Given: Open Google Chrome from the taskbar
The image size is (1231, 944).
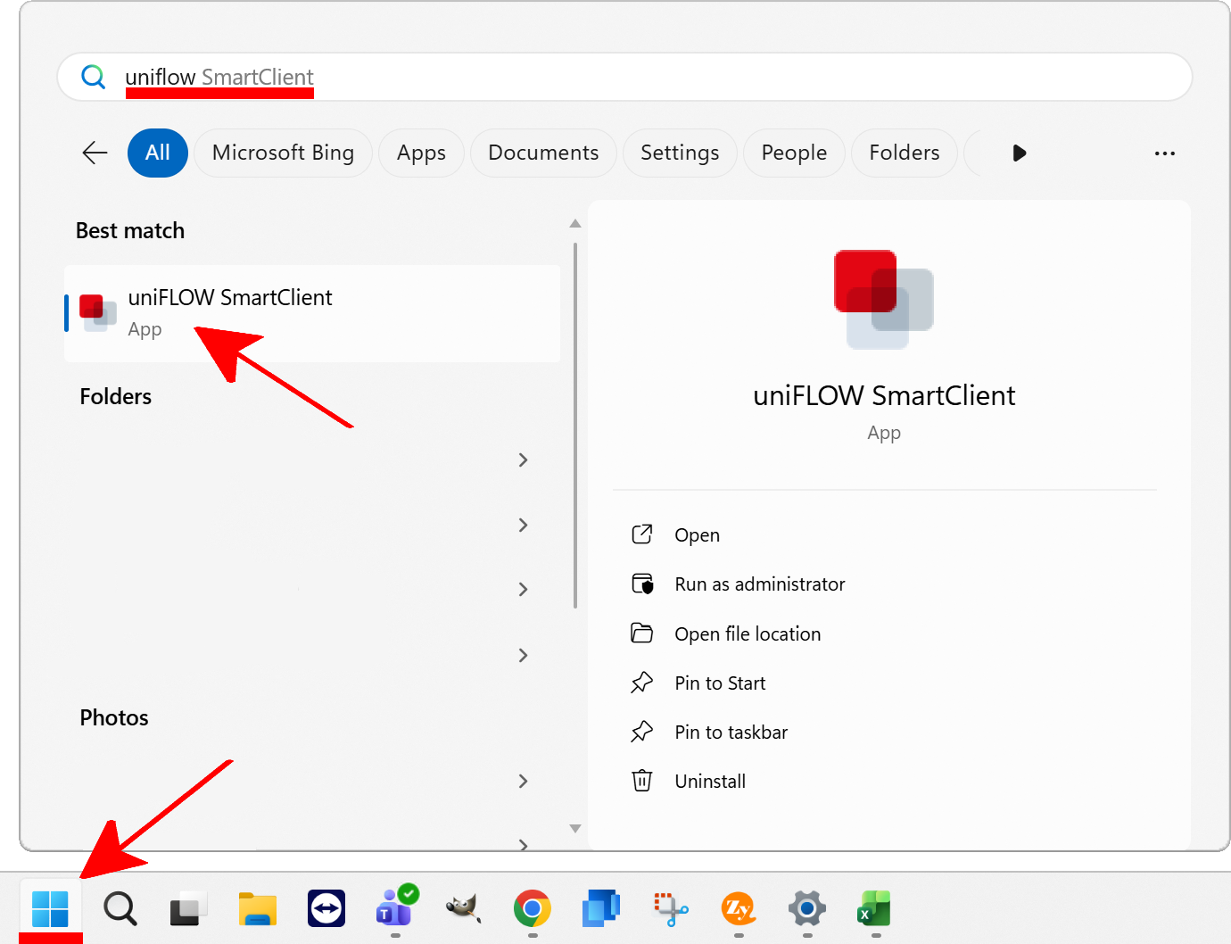Looking at the screenshot, I should (x=533, y=909).
